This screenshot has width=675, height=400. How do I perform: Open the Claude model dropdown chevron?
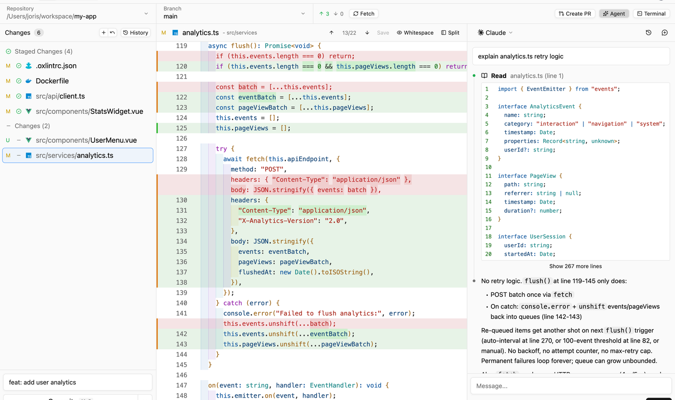pyautogui.click(x=511, y=33)
